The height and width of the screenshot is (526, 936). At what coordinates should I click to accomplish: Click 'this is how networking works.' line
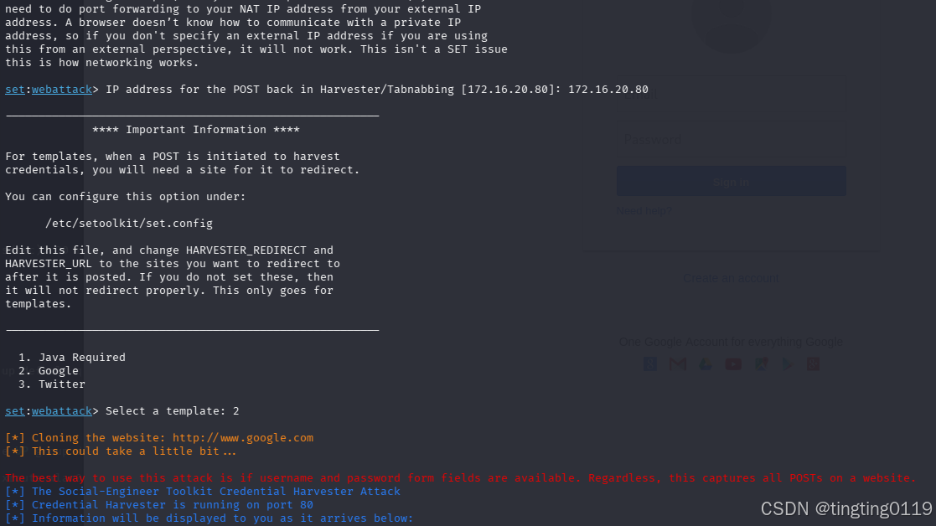coord(102,63)
